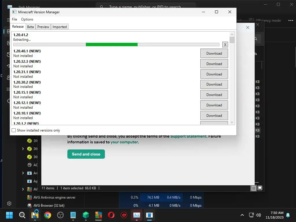Switch Explorer to details view icon
Screen dimensions: 296x222
(254, 188)
